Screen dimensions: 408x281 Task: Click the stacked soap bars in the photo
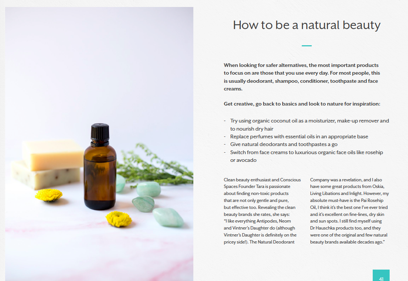48,164
